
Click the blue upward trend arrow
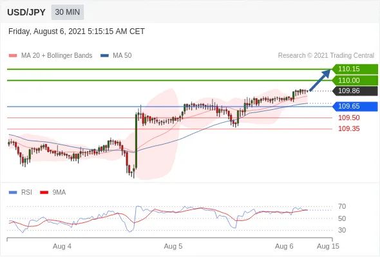click(x=320, y=80)
